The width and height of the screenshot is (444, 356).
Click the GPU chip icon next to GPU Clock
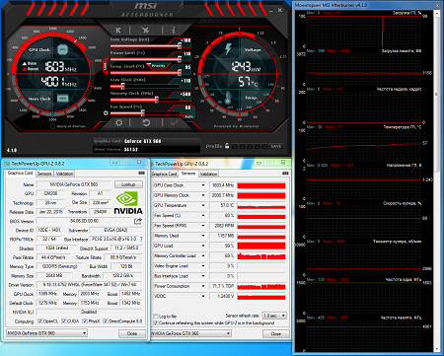pyautogui.click(x=62, y=49)
